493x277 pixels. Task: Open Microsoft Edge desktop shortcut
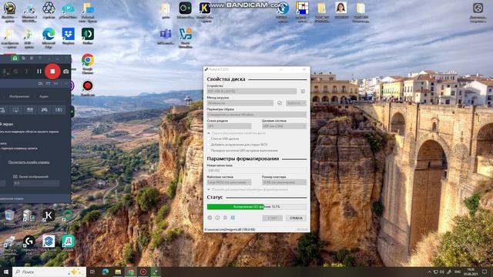click(49, 38)
